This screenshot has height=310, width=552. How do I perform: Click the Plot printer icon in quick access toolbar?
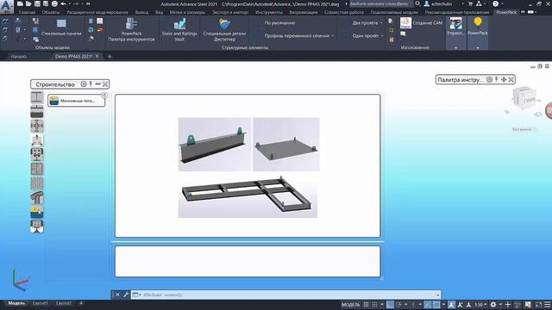point(54,3)
